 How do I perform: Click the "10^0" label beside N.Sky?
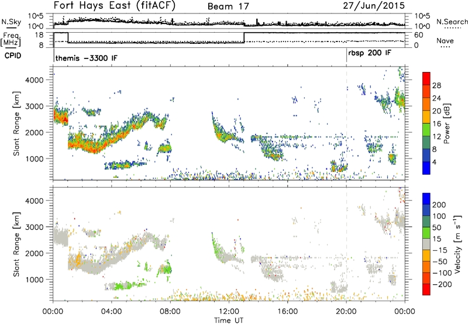(36, 26)
